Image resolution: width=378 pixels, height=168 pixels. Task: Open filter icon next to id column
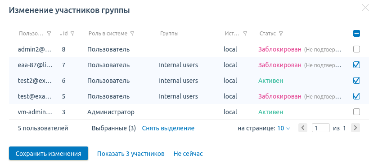[x=72, y=34]
